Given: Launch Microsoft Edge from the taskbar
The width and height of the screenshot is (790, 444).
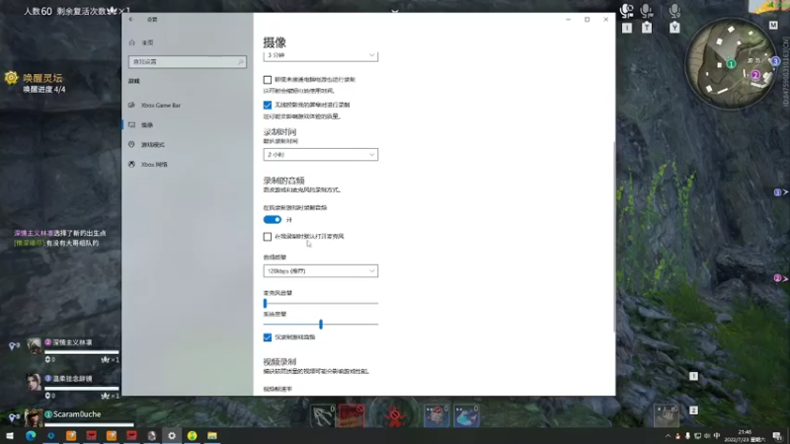Looking at the screenshot, I should pyautogui.click(x=31, y=435).
